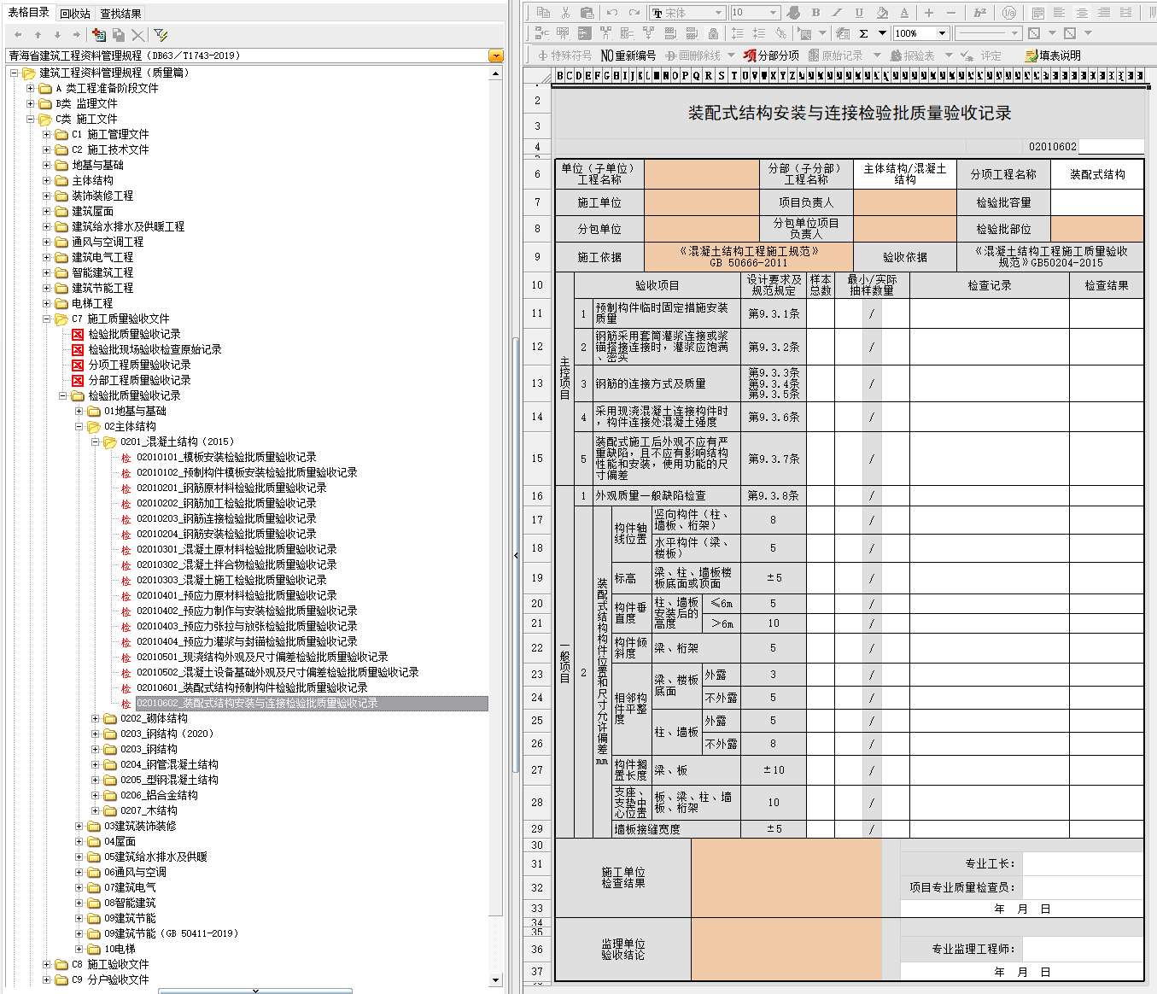Click the up arrow in directory toolbar
The height and width of the screenshot is (994, 1157).
click(x=38, y=35)
